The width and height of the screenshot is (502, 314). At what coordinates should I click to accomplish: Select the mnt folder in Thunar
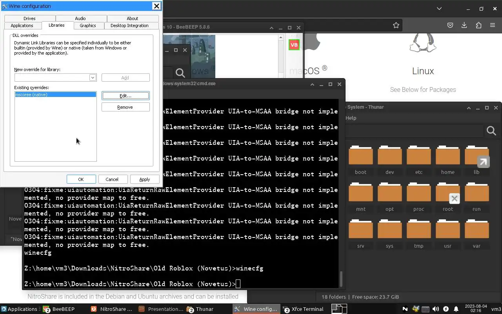click(x=360, y=197)
